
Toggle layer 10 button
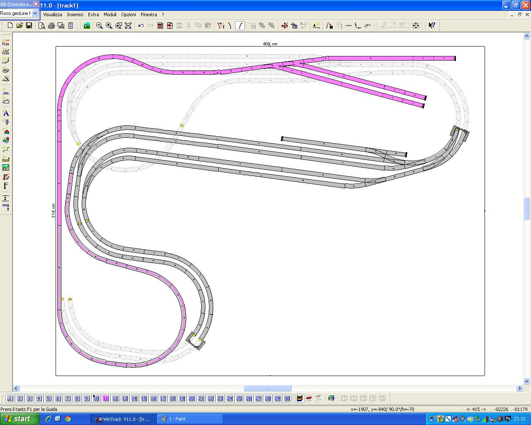tap(96, 398)
